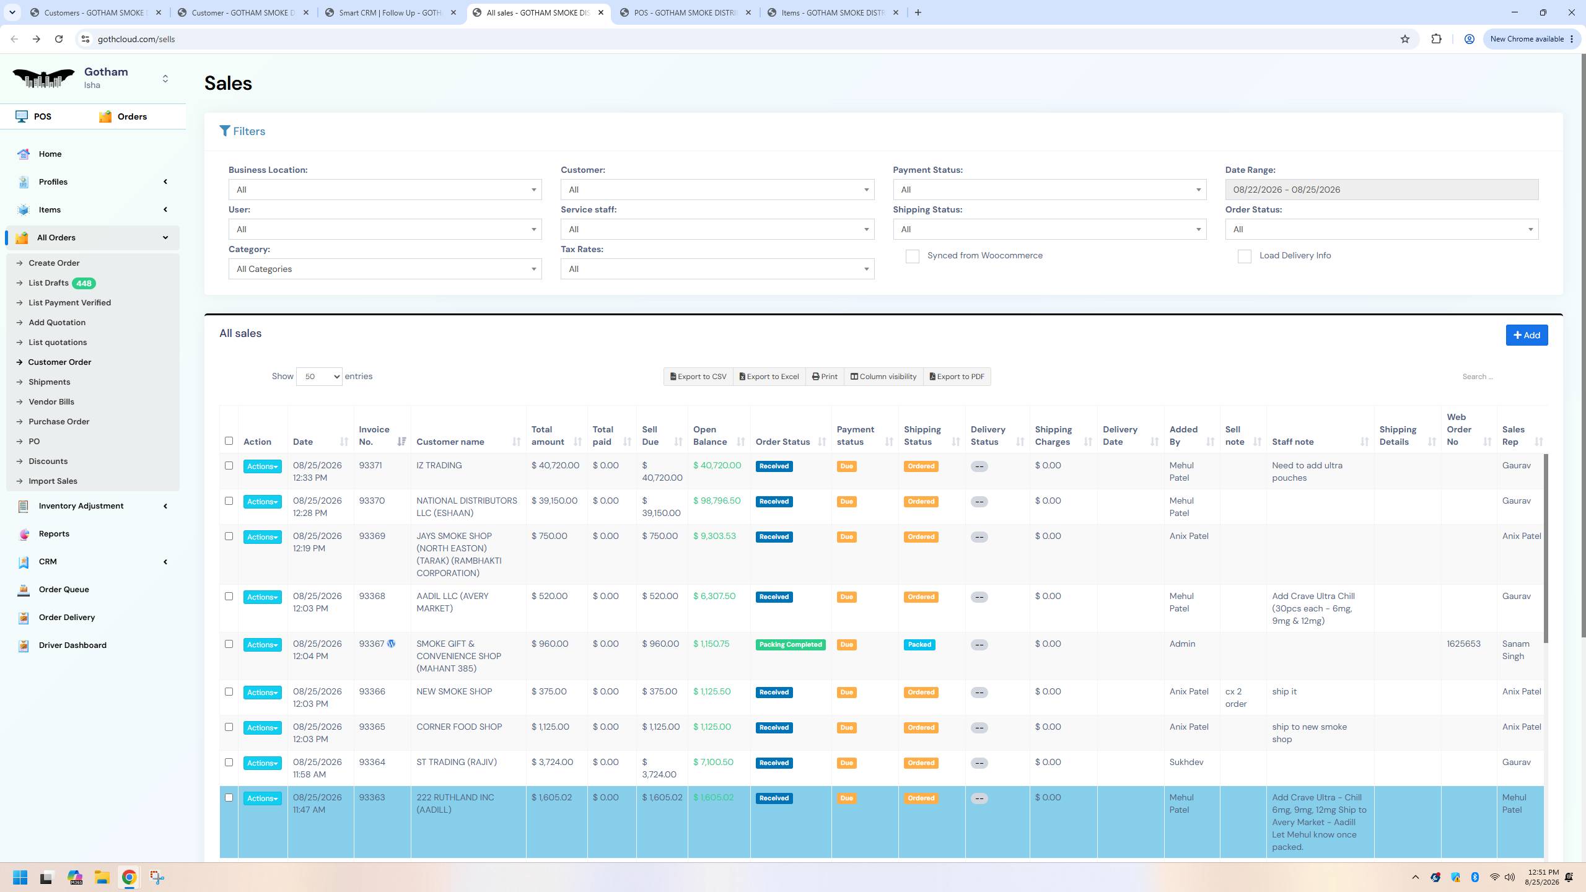1586x892 pixels.
Task: Click the Add sale button
Action: (1527, 335)
